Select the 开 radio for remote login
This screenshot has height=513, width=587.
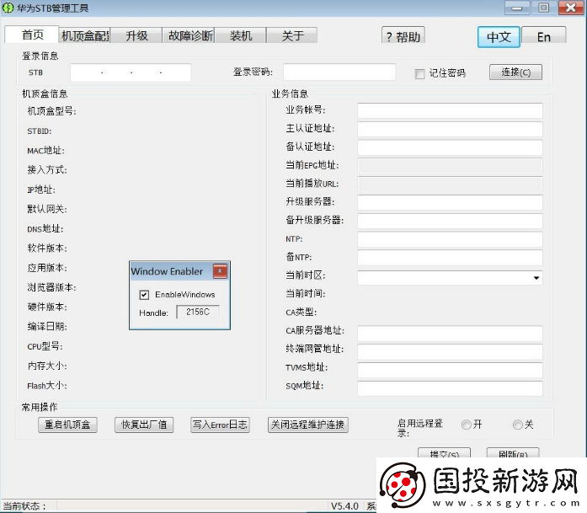[466, 425]
